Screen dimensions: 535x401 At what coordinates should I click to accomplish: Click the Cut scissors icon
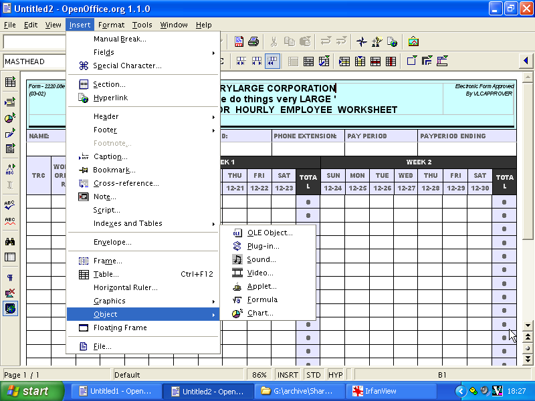[274, 41]
